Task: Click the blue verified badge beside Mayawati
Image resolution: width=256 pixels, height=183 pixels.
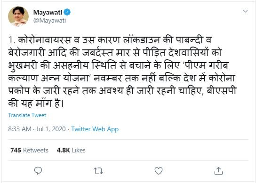Action: click(x=67, y=12)
